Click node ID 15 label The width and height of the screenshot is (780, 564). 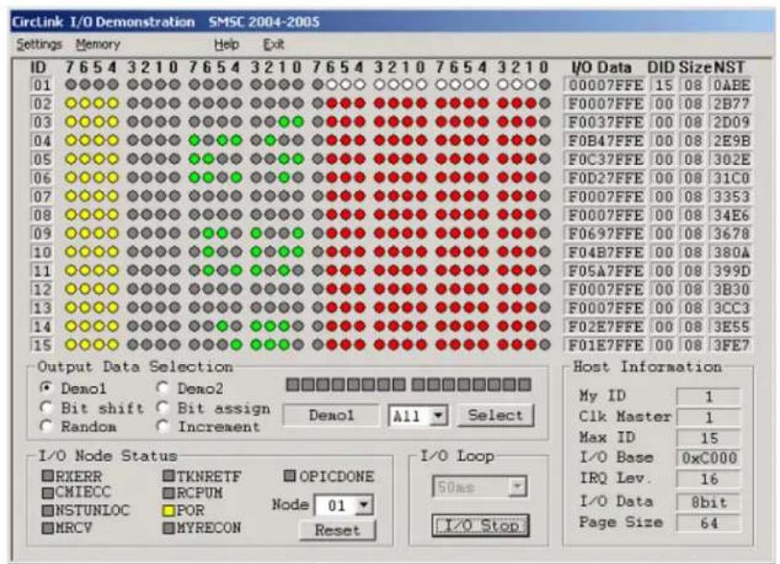click(41, 345)
